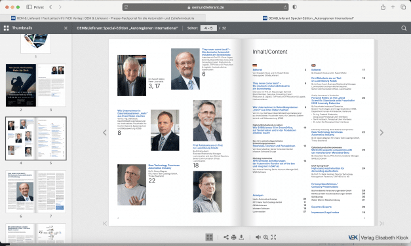The width and height of the screenshot is (411, 246).
Task: Select the page 5 thumbnail
Action: click(x=51, y=139)
